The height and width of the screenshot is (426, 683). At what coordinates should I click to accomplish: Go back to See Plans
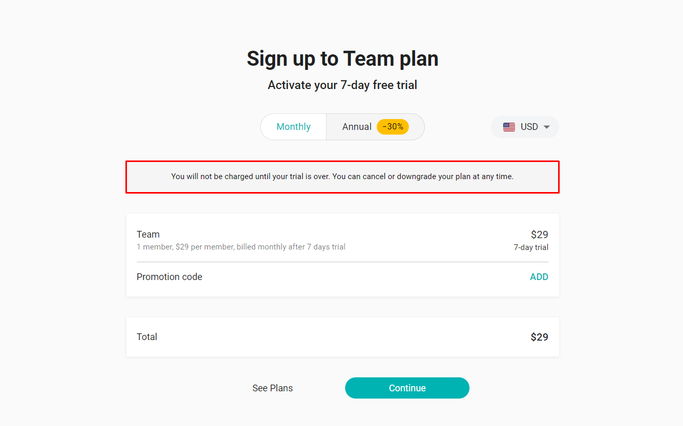(273, 388)
